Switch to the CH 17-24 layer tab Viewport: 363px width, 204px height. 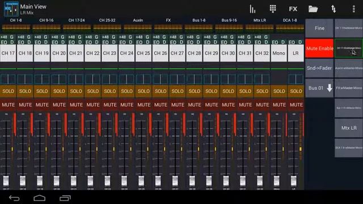click(x=77, y=25)
